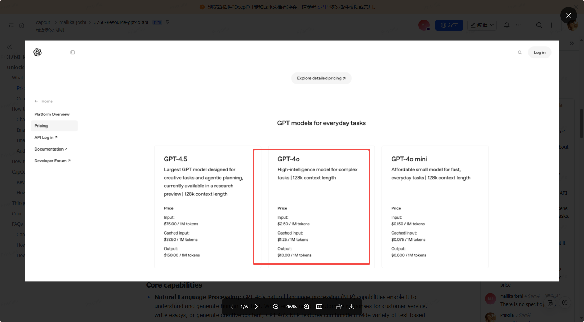Open the FAQs outline entry
This screenshot has width=584, height=322.
point(17,224)
